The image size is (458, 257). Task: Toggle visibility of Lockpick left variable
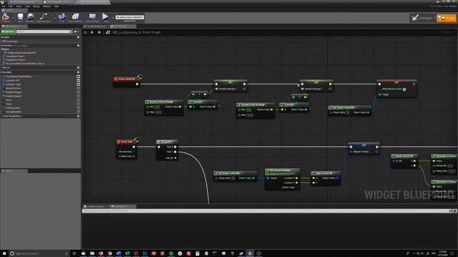pyautogui.click(x=78, y=81)
